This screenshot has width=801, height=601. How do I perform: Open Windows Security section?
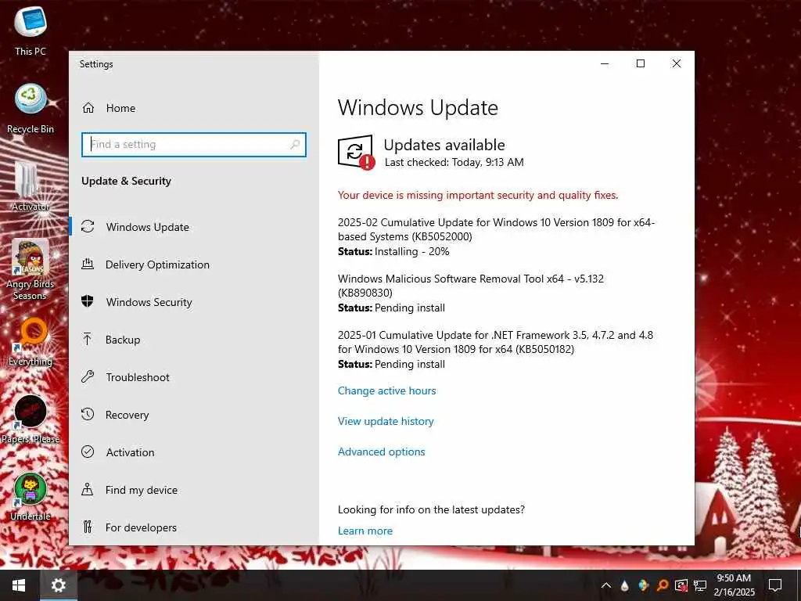pos(194,302)
